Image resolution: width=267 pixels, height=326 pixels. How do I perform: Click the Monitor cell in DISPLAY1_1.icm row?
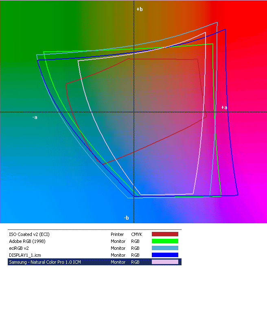[x=118, y=255]
